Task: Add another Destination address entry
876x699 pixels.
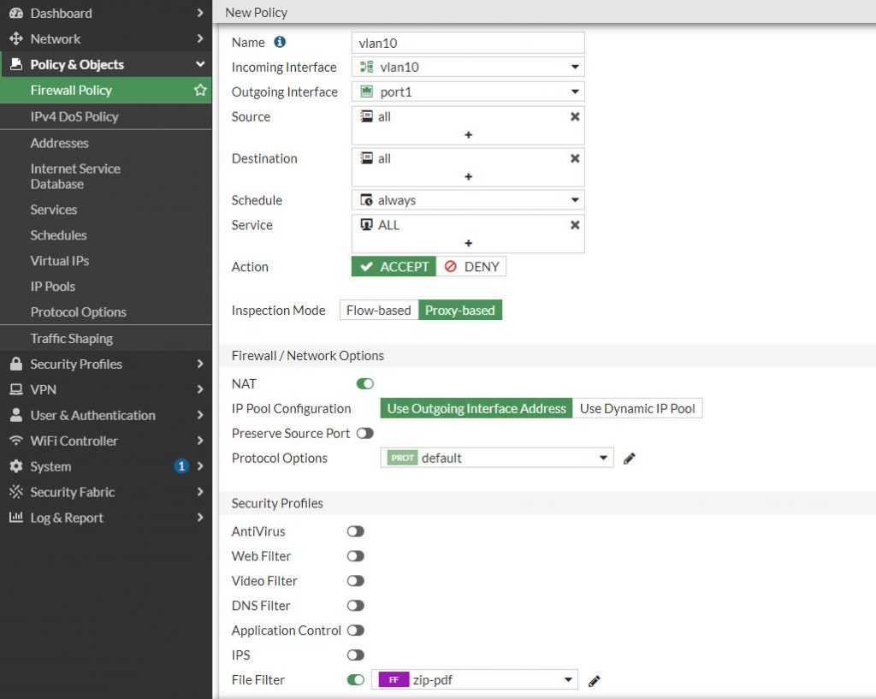Action: tap(467, 176)
